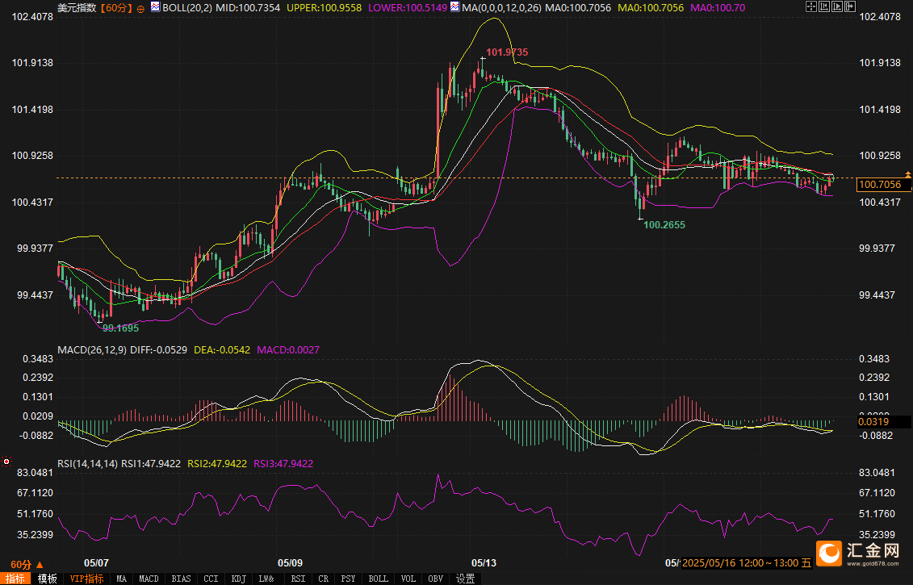Click the jump-to-chart-start axis icon
Image resolution: width=913 pixels, height=585 pixels.
(824, 6)
